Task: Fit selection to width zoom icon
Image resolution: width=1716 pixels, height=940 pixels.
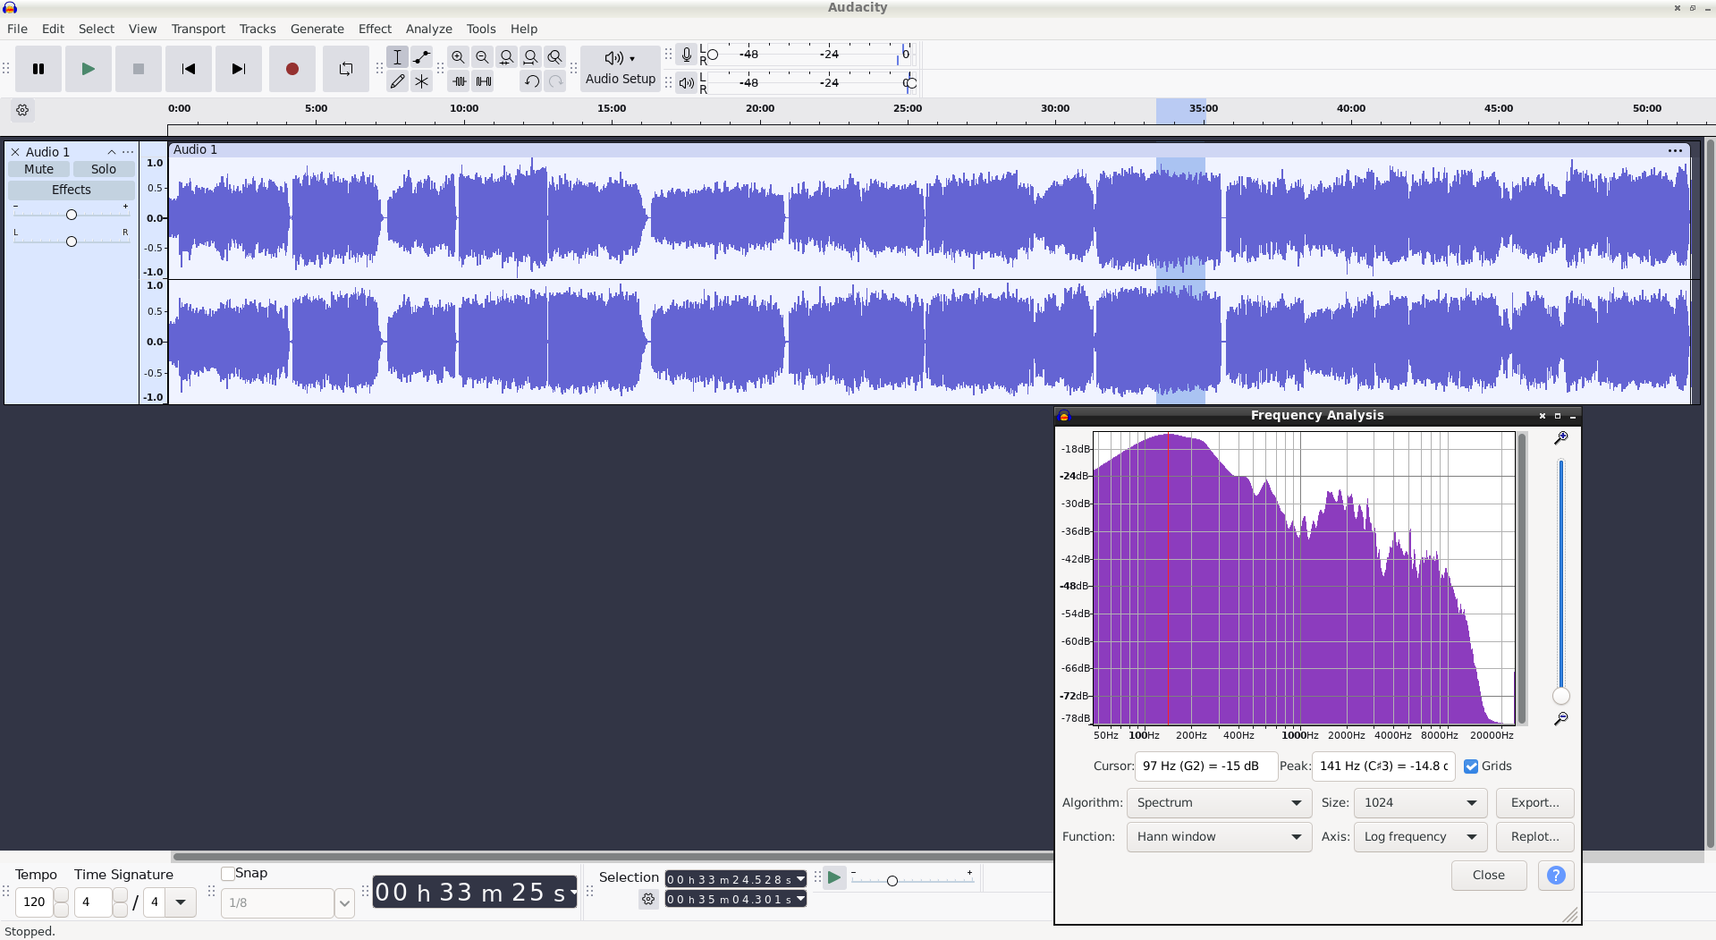Action: point(506,57)
